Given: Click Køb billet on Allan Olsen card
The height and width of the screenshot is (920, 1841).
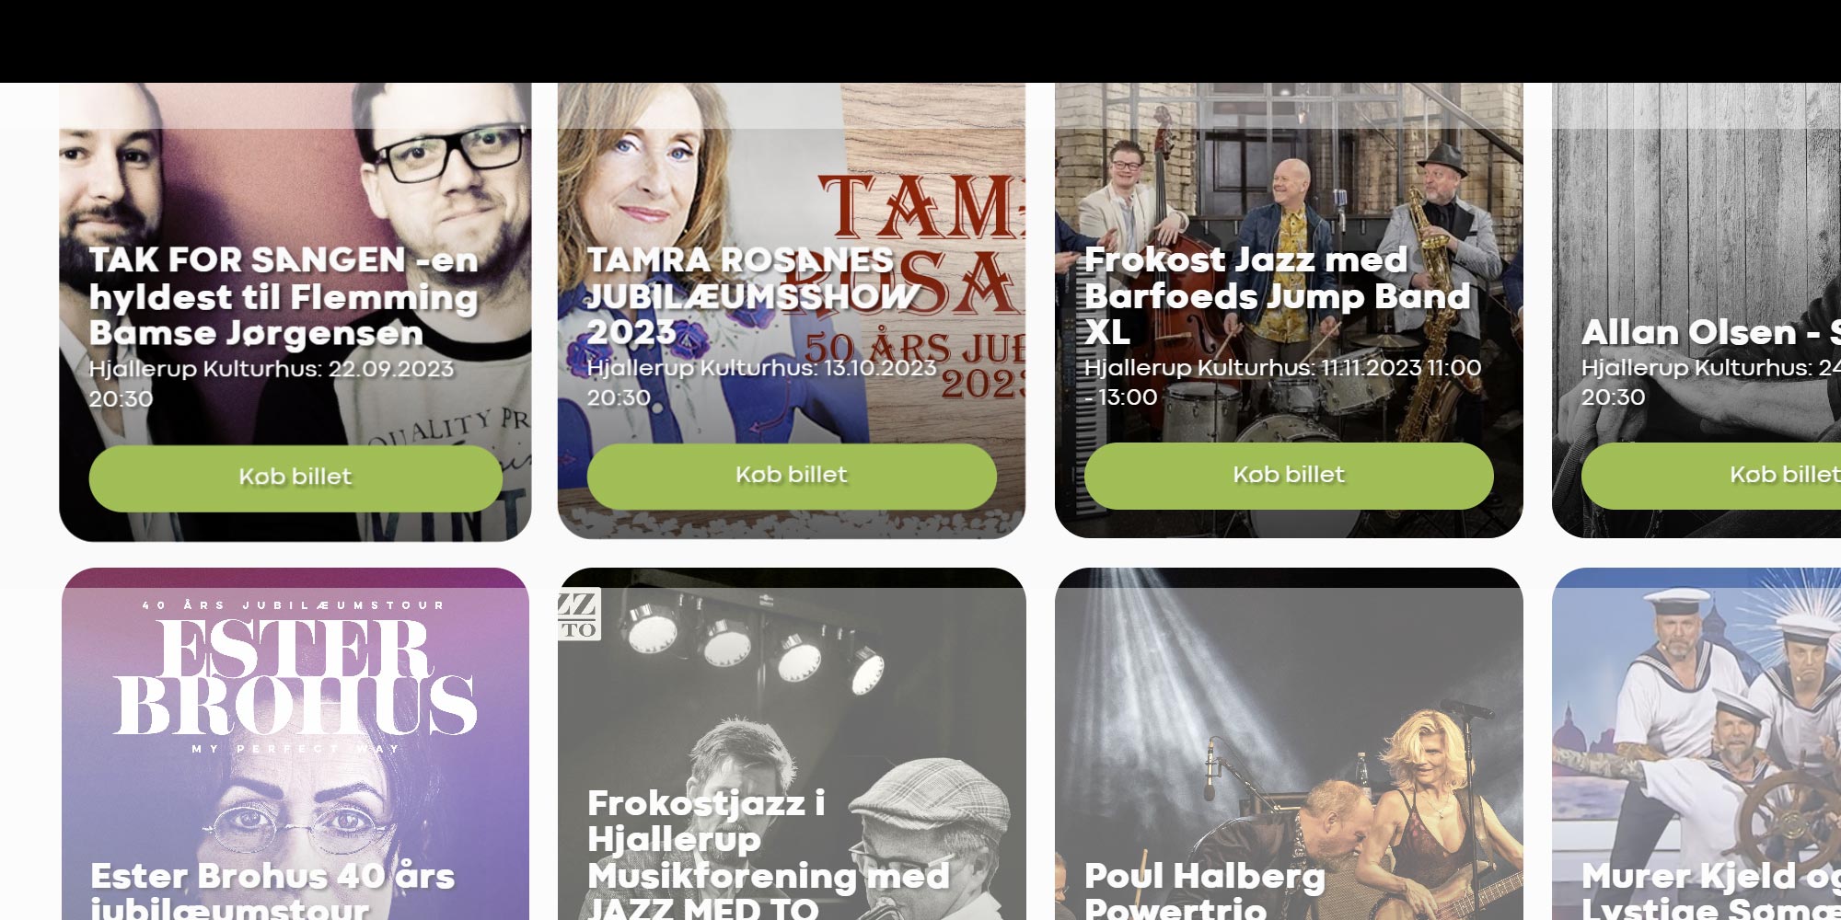Looking at the screenshot, I should pos(1711,476).
